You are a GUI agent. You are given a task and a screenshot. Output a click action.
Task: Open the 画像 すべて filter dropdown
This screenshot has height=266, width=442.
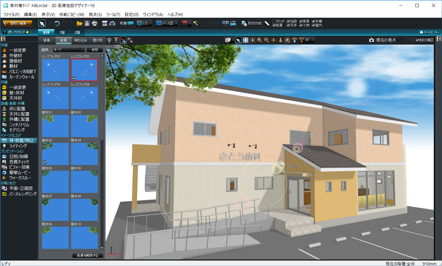click(x=69, y=50)
